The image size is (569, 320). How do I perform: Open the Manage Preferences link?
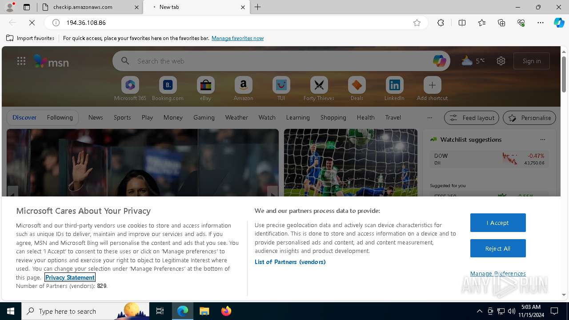click(498, 273)
